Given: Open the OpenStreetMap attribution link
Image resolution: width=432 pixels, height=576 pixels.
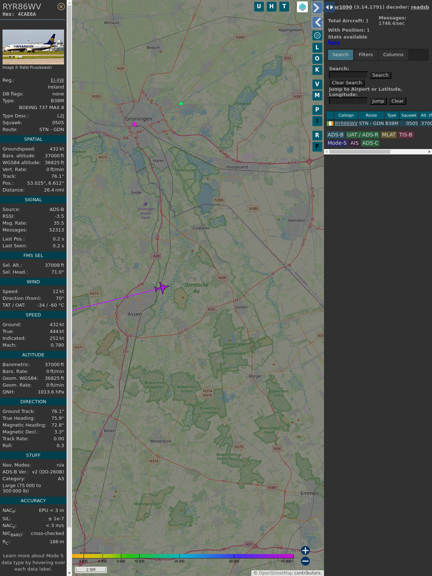Looking at the screenshot, I should (x=276, y=573).
